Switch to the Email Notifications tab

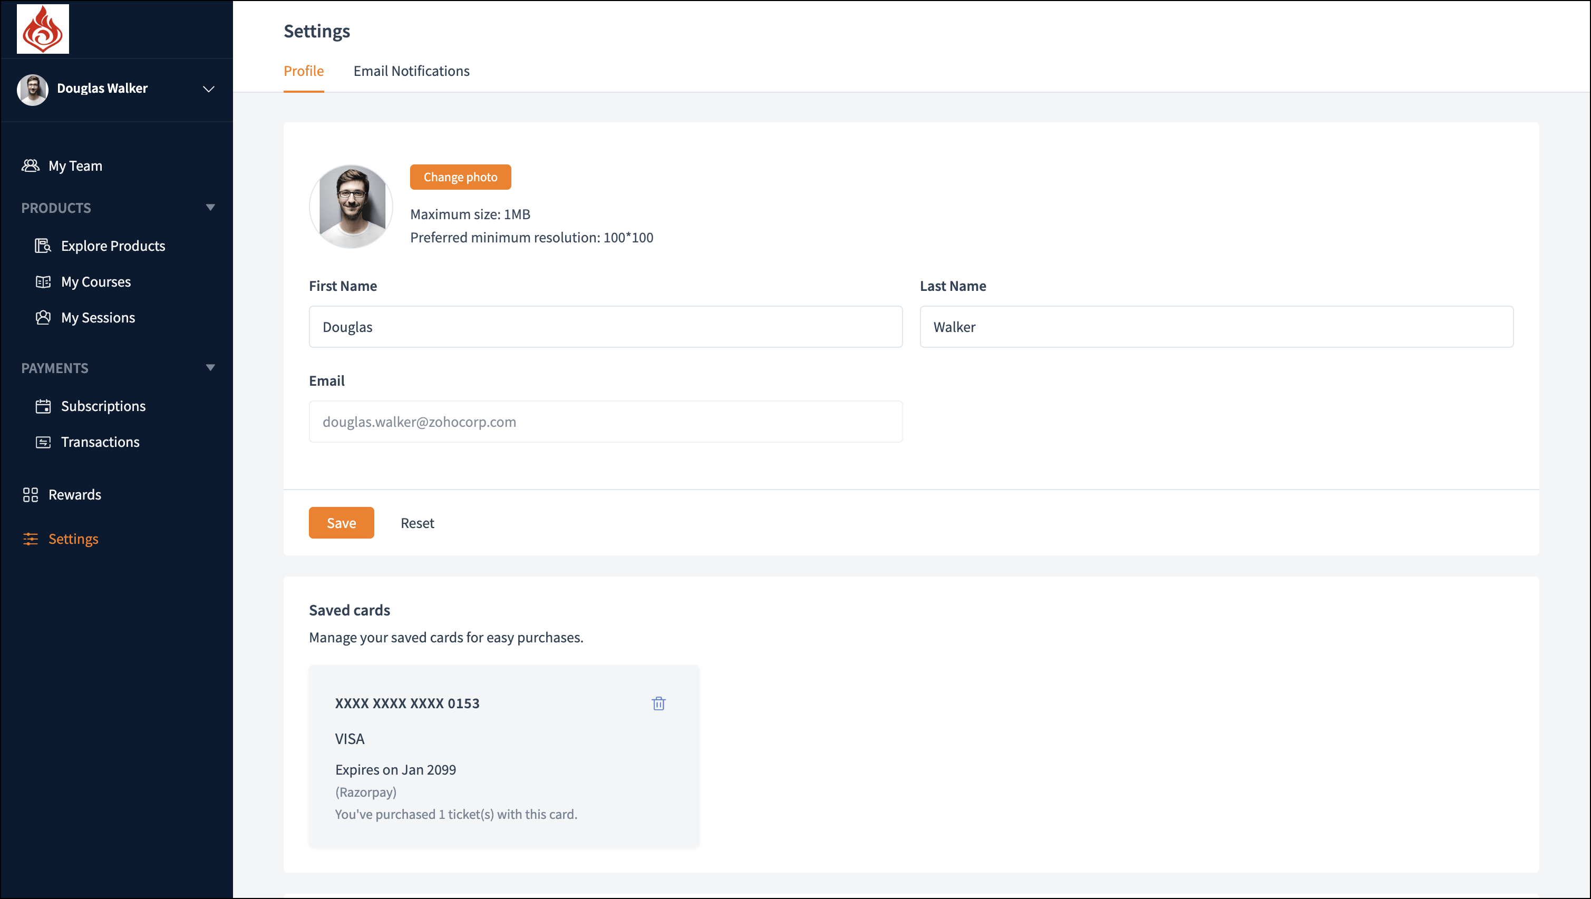coord(411,71)
